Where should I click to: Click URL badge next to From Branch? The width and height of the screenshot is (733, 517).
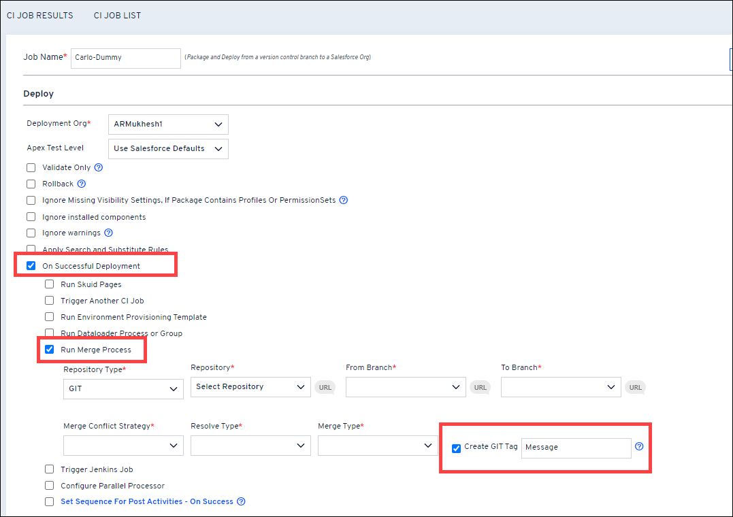point(480,387)
